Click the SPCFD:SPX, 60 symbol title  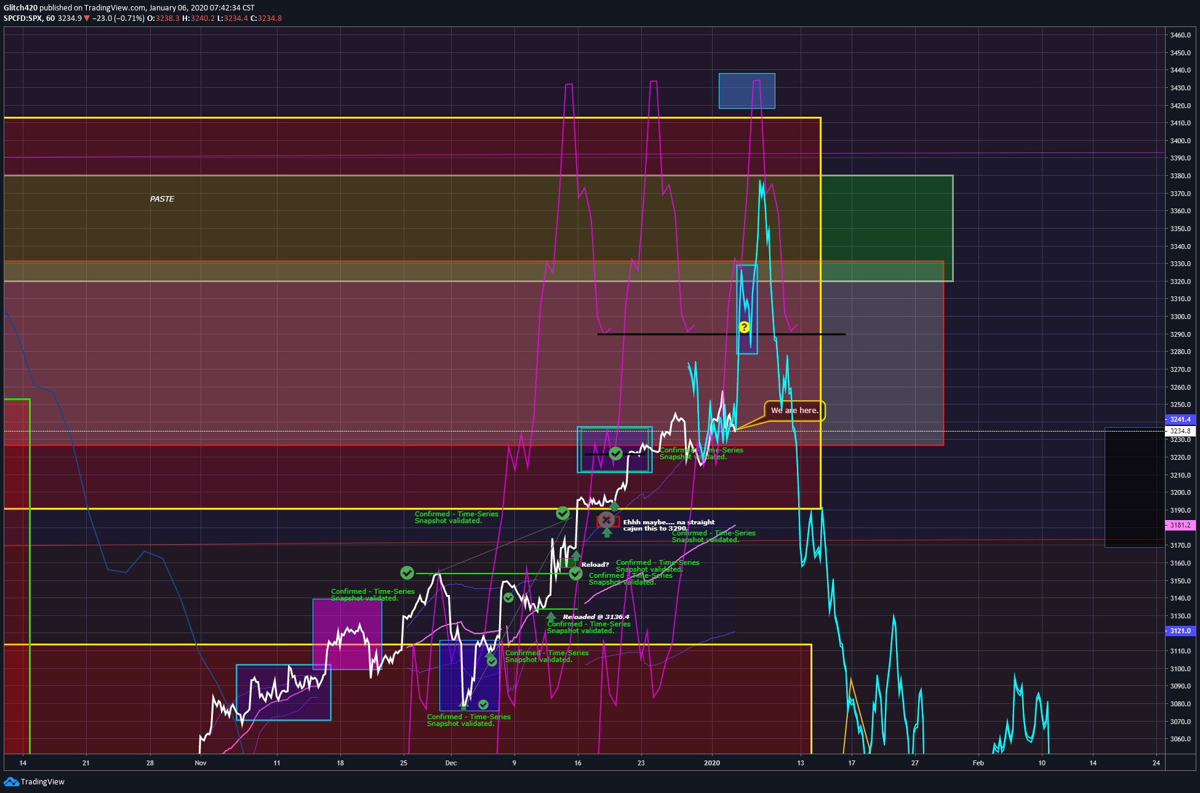click(x=29, y=18)
